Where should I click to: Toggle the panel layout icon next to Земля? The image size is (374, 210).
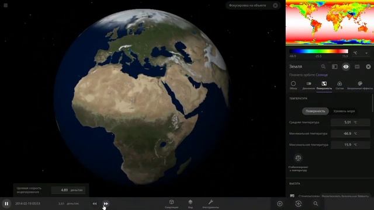coord(335,66)
